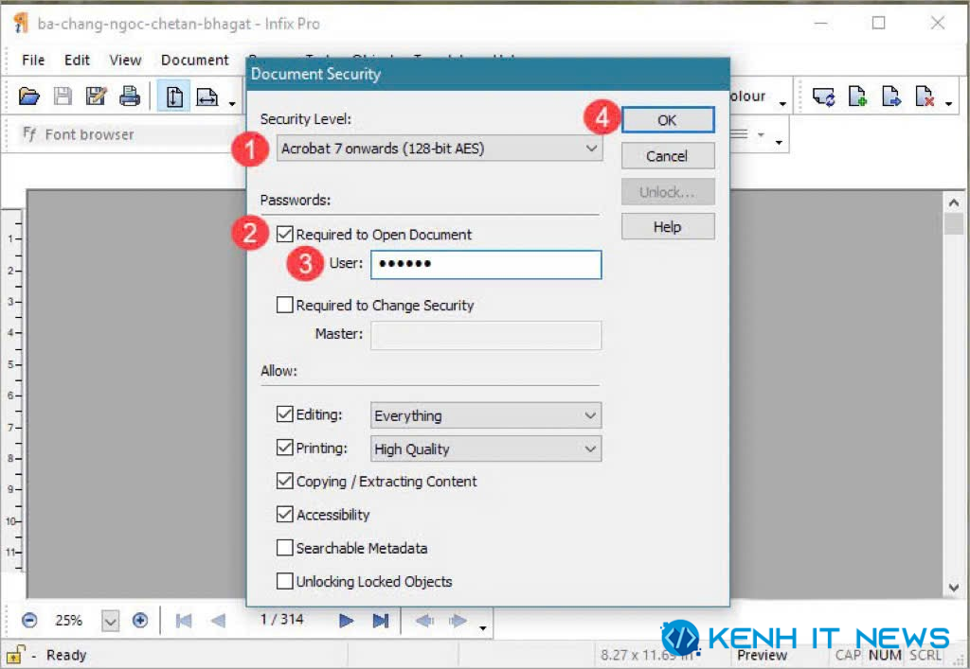Viewport: 970px width, 669px height.
Task: Select the Fit Page Width view icon
Action: tap(207, 97)
